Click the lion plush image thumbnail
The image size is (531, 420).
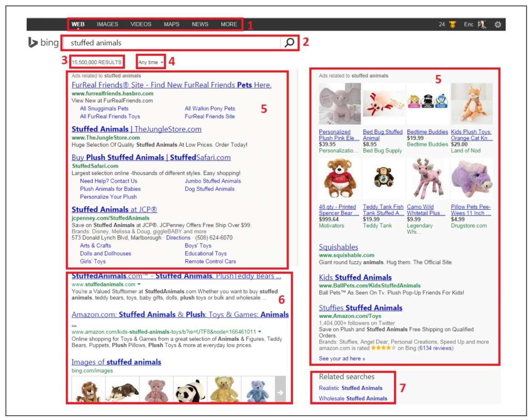pos(88,389)
